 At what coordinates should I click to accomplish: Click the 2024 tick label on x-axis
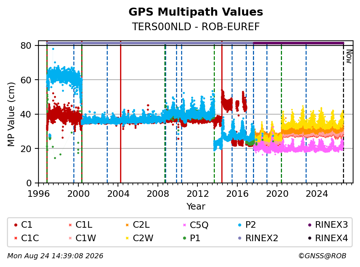click(x=317, y=194)
